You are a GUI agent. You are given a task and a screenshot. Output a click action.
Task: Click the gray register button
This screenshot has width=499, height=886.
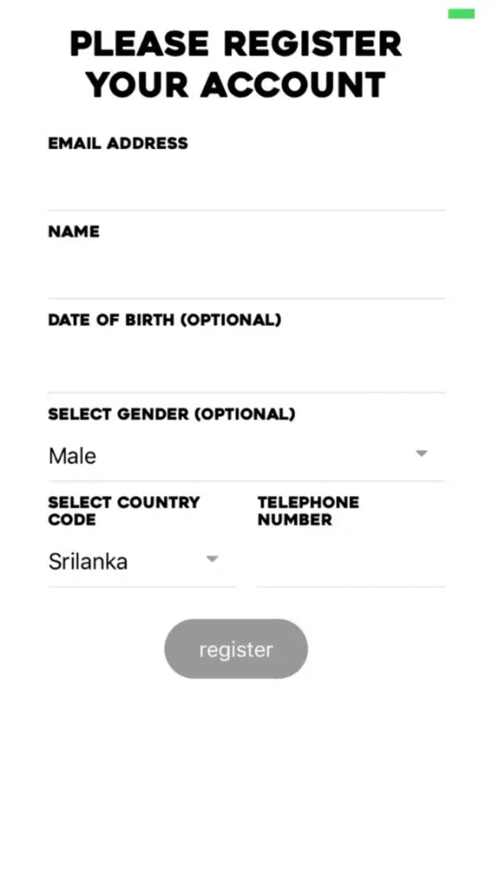(x=237, y=649)
